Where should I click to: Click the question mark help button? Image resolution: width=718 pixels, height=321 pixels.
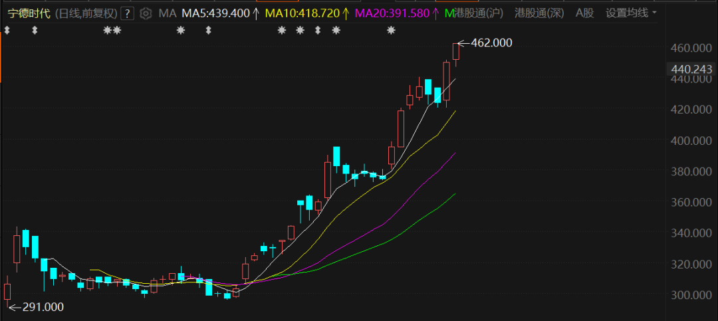pos(127,14)
